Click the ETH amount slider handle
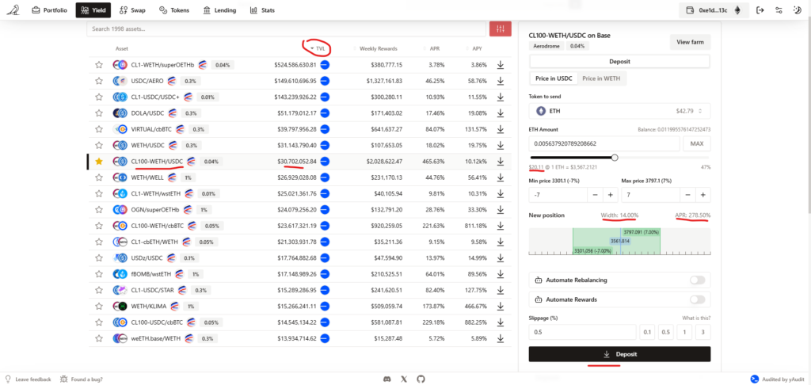Viewport: 811px width, 385px height. 615,158
